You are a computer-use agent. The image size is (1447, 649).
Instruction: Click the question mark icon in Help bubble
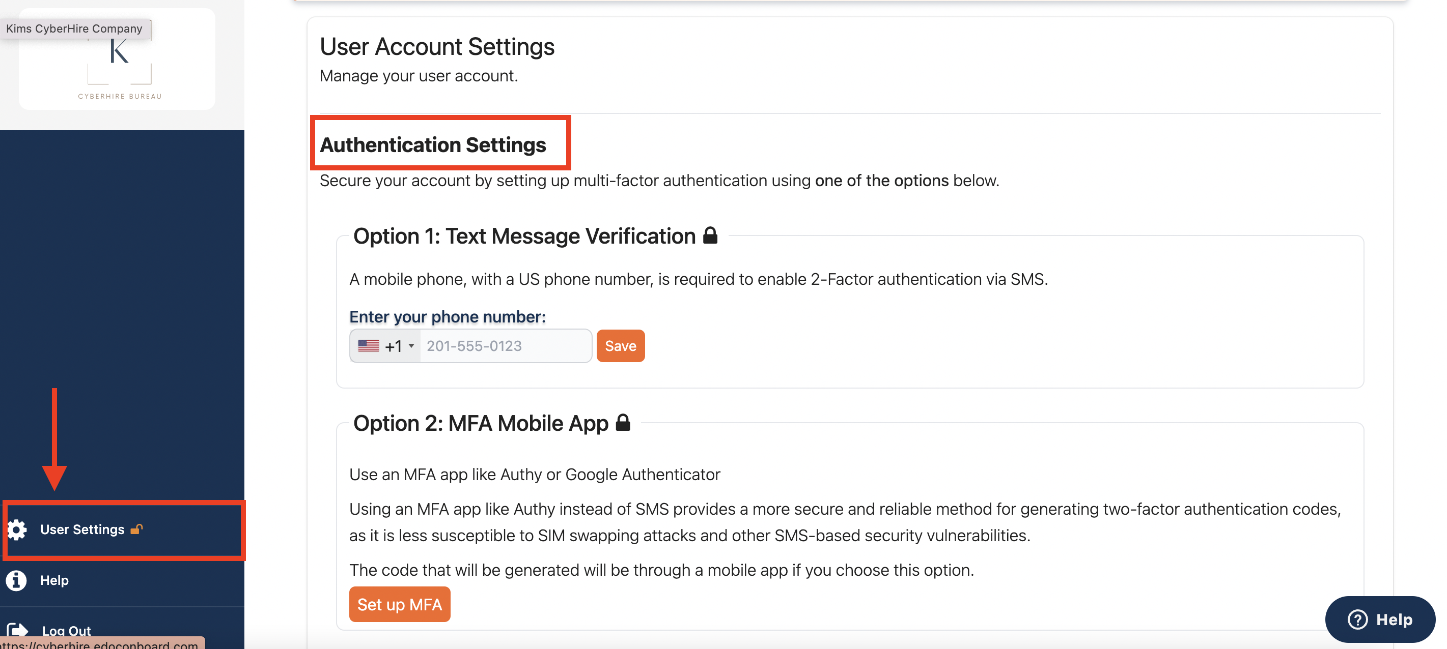coord(1357,620)
